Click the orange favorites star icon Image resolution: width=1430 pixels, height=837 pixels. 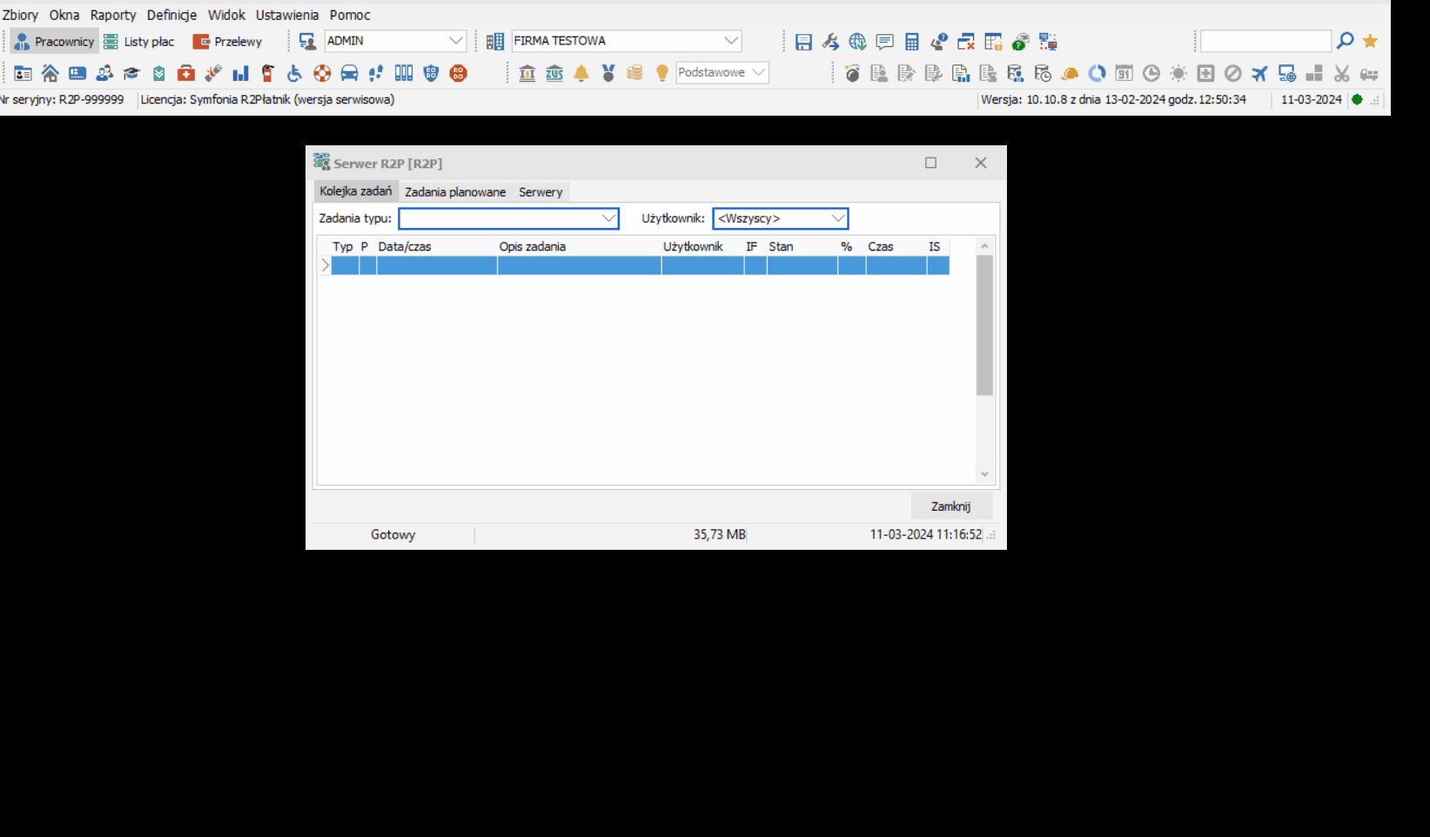(x=1370, y=41)
